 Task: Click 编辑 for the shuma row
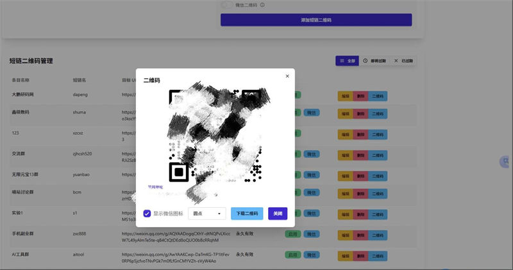pos(346,114)
